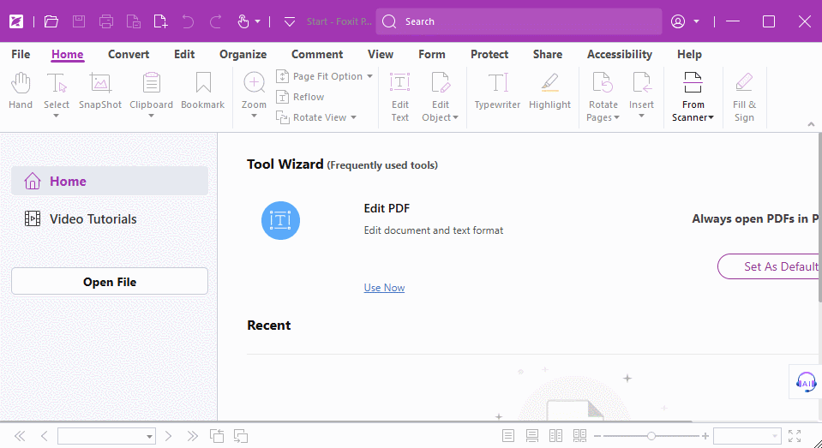
Task: Activate the Typewriter tool
Action: pyautogui.click(x=497, y=91)
